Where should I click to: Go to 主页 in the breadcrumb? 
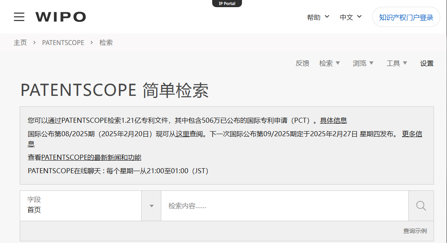tap(20, 42)
